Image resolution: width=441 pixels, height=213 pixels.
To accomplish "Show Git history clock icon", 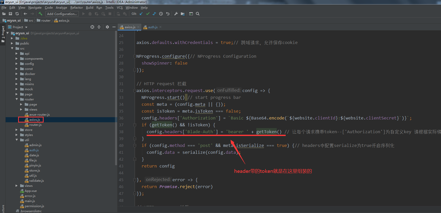I will pos(161,14).
